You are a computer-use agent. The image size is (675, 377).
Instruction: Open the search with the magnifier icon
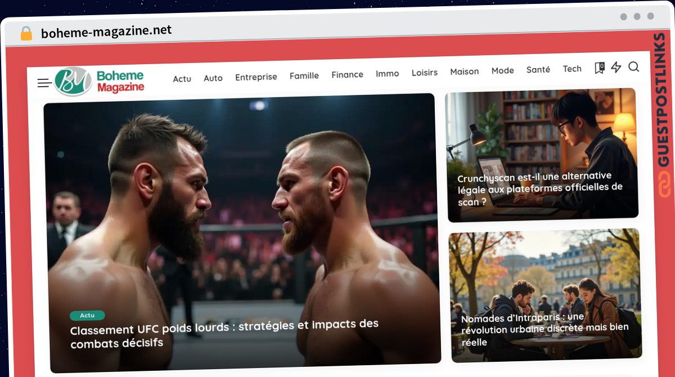[634, 68]
